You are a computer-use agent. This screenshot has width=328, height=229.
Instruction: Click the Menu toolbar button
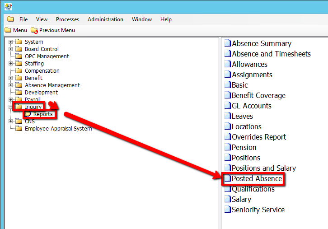[16, 30]
